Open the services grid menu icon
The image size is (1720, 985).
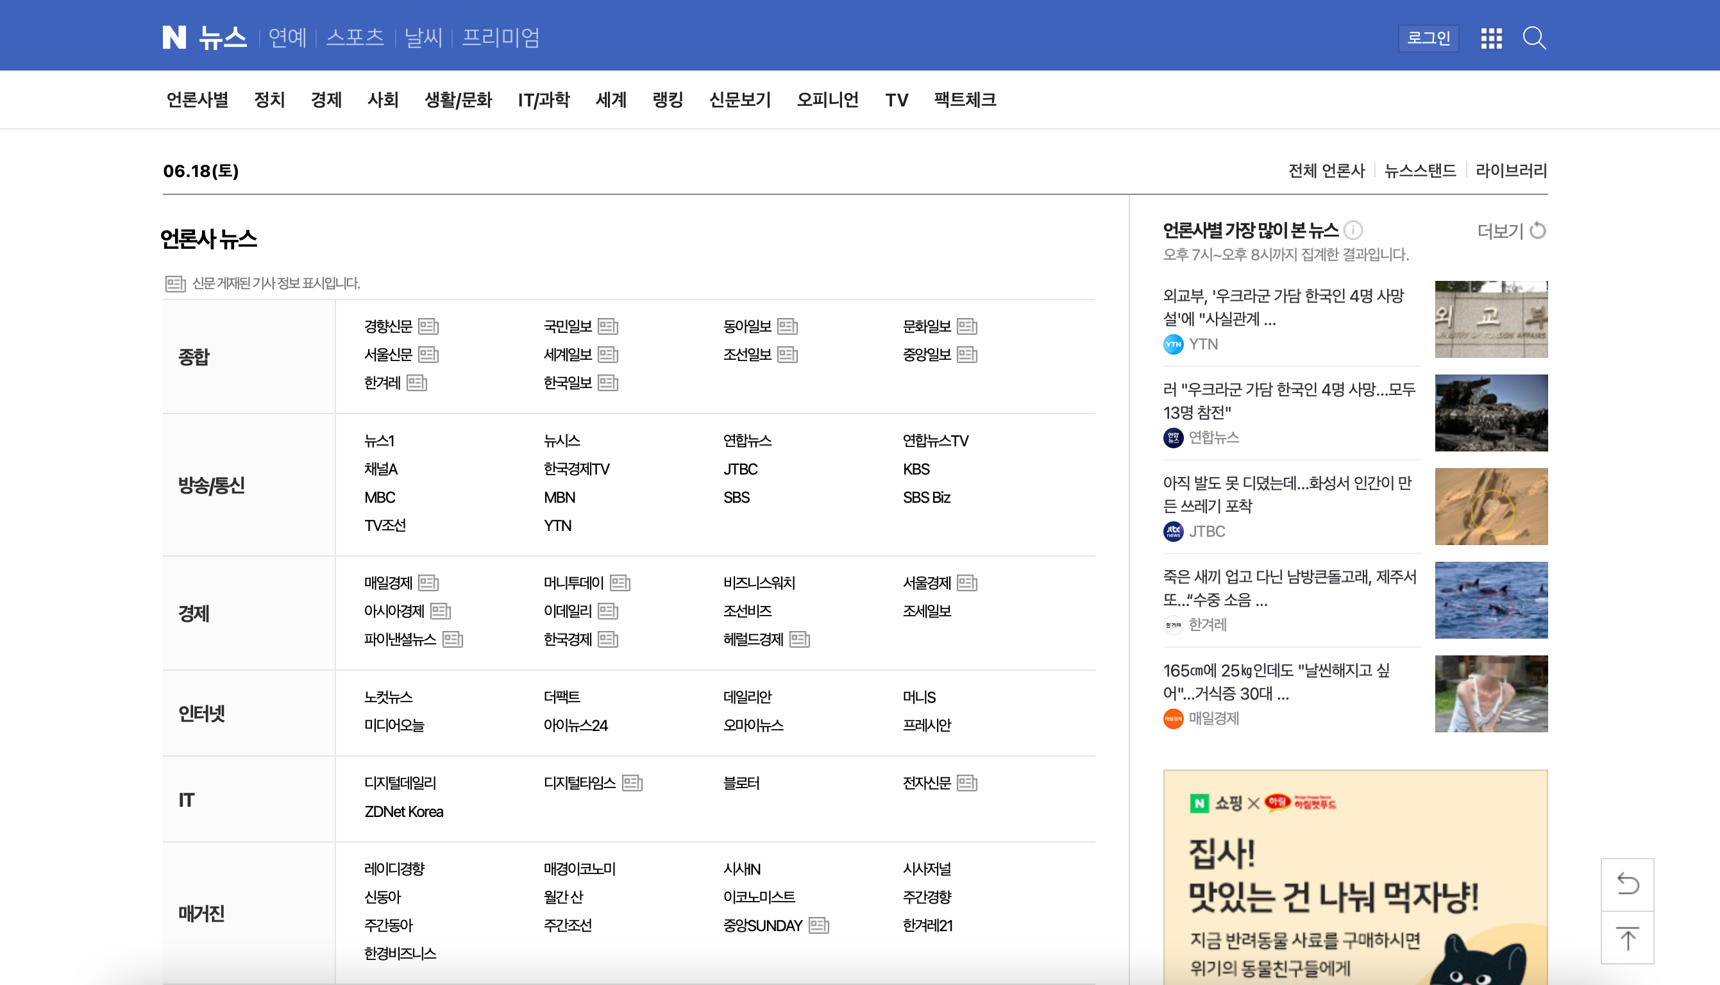1492,38
